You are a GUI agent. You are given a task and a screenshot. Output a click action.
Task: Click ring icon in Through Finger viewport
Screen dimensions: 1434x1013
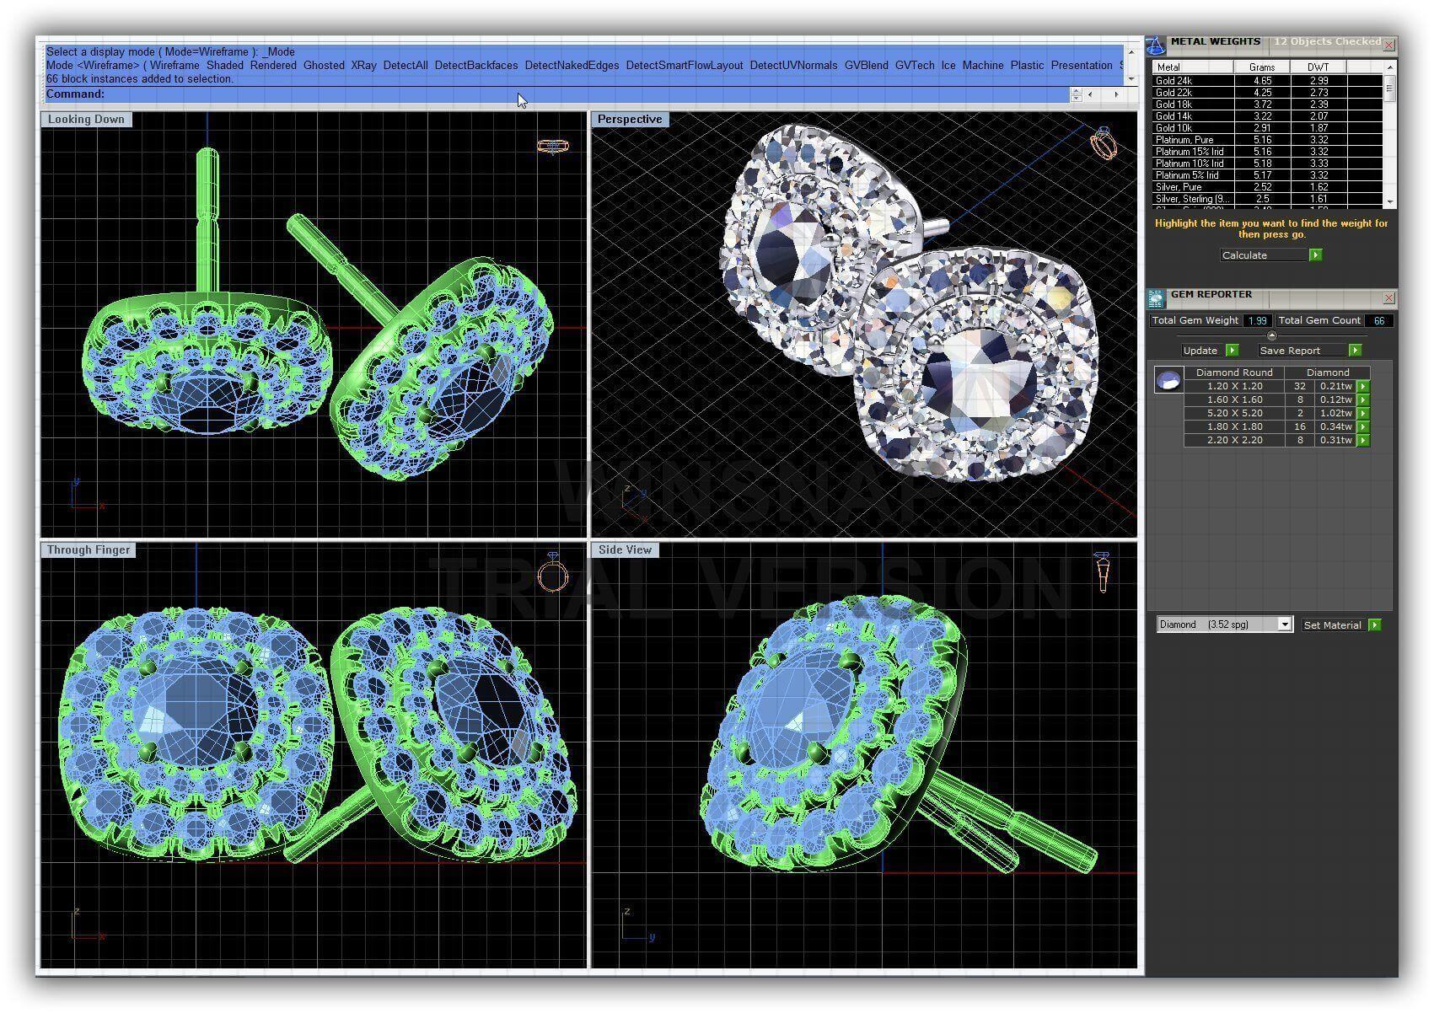click(553, 574)
